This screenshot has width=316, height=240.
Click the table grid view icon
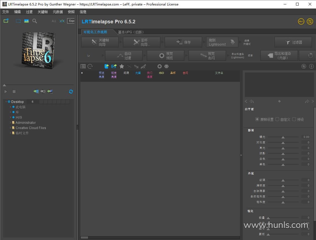(x=83, y=66)
